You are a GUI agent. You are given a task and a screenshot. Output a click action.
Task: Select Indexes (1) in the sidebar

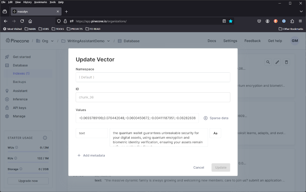click(x=21, y=73)
